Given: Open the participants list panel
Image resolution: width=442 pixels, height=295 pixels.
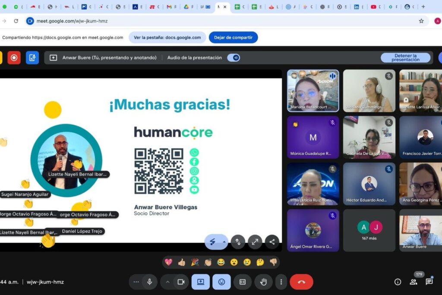Looking at the screenshot, I should [414, 282].
